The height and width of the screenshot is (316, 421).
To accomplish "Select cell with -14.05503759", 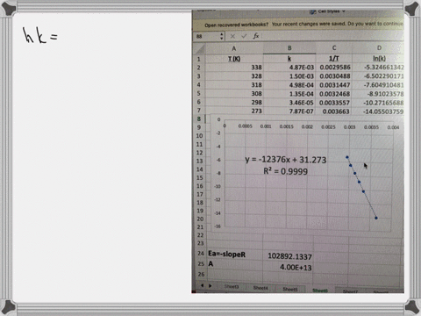I will pos(379,111).
